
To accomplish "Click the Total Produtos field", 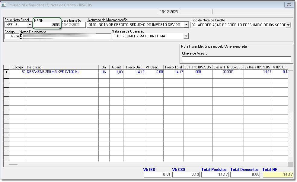I will (215, 174).
